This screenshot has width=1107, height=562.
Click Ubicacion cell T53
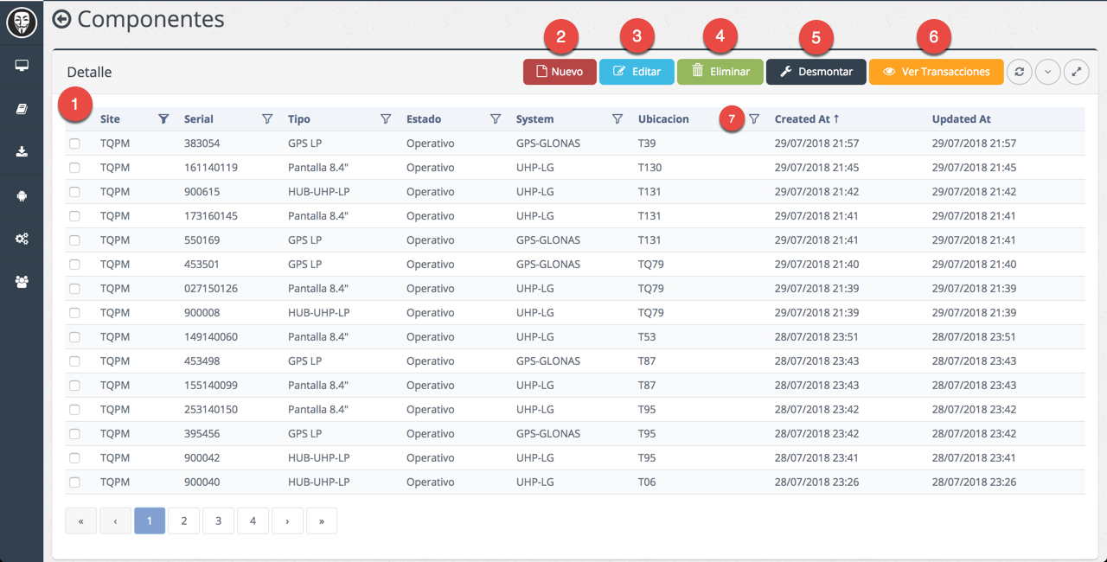(x=647, y=337)
